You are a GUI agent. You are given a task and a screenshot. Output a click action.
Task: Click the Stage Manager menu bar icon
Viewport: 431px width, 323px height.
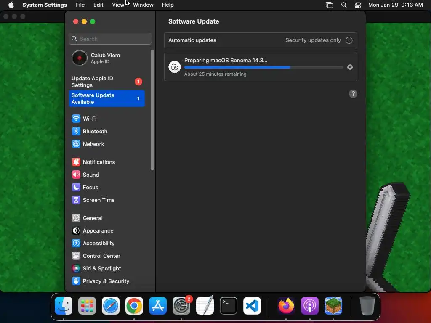tap(329, 5)
